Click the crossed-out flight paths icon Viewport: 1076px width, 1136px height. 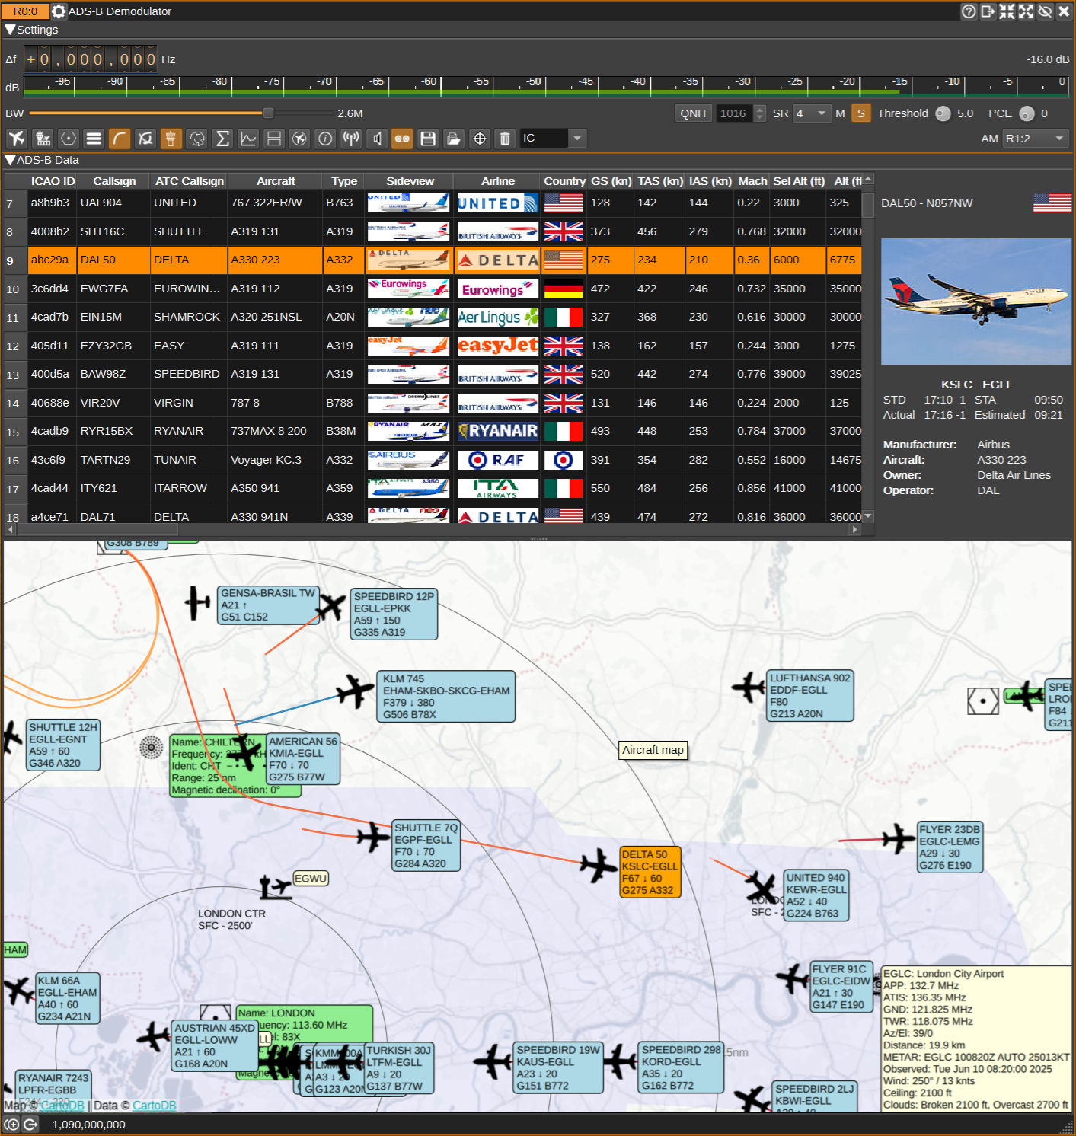tap(145, 139)
